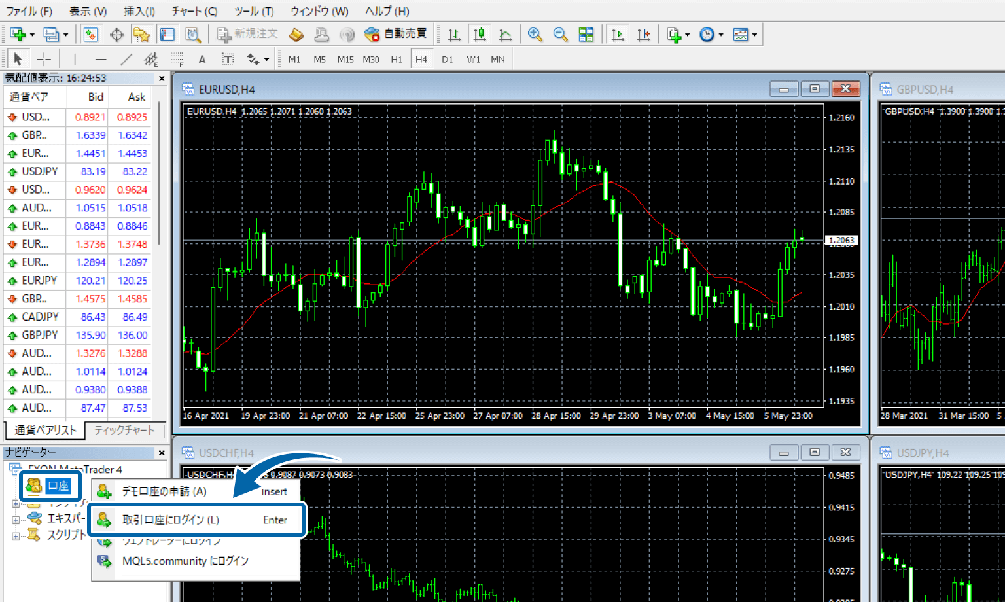Select the trendline tool
1005x602 pixels.
coord(126,59)
